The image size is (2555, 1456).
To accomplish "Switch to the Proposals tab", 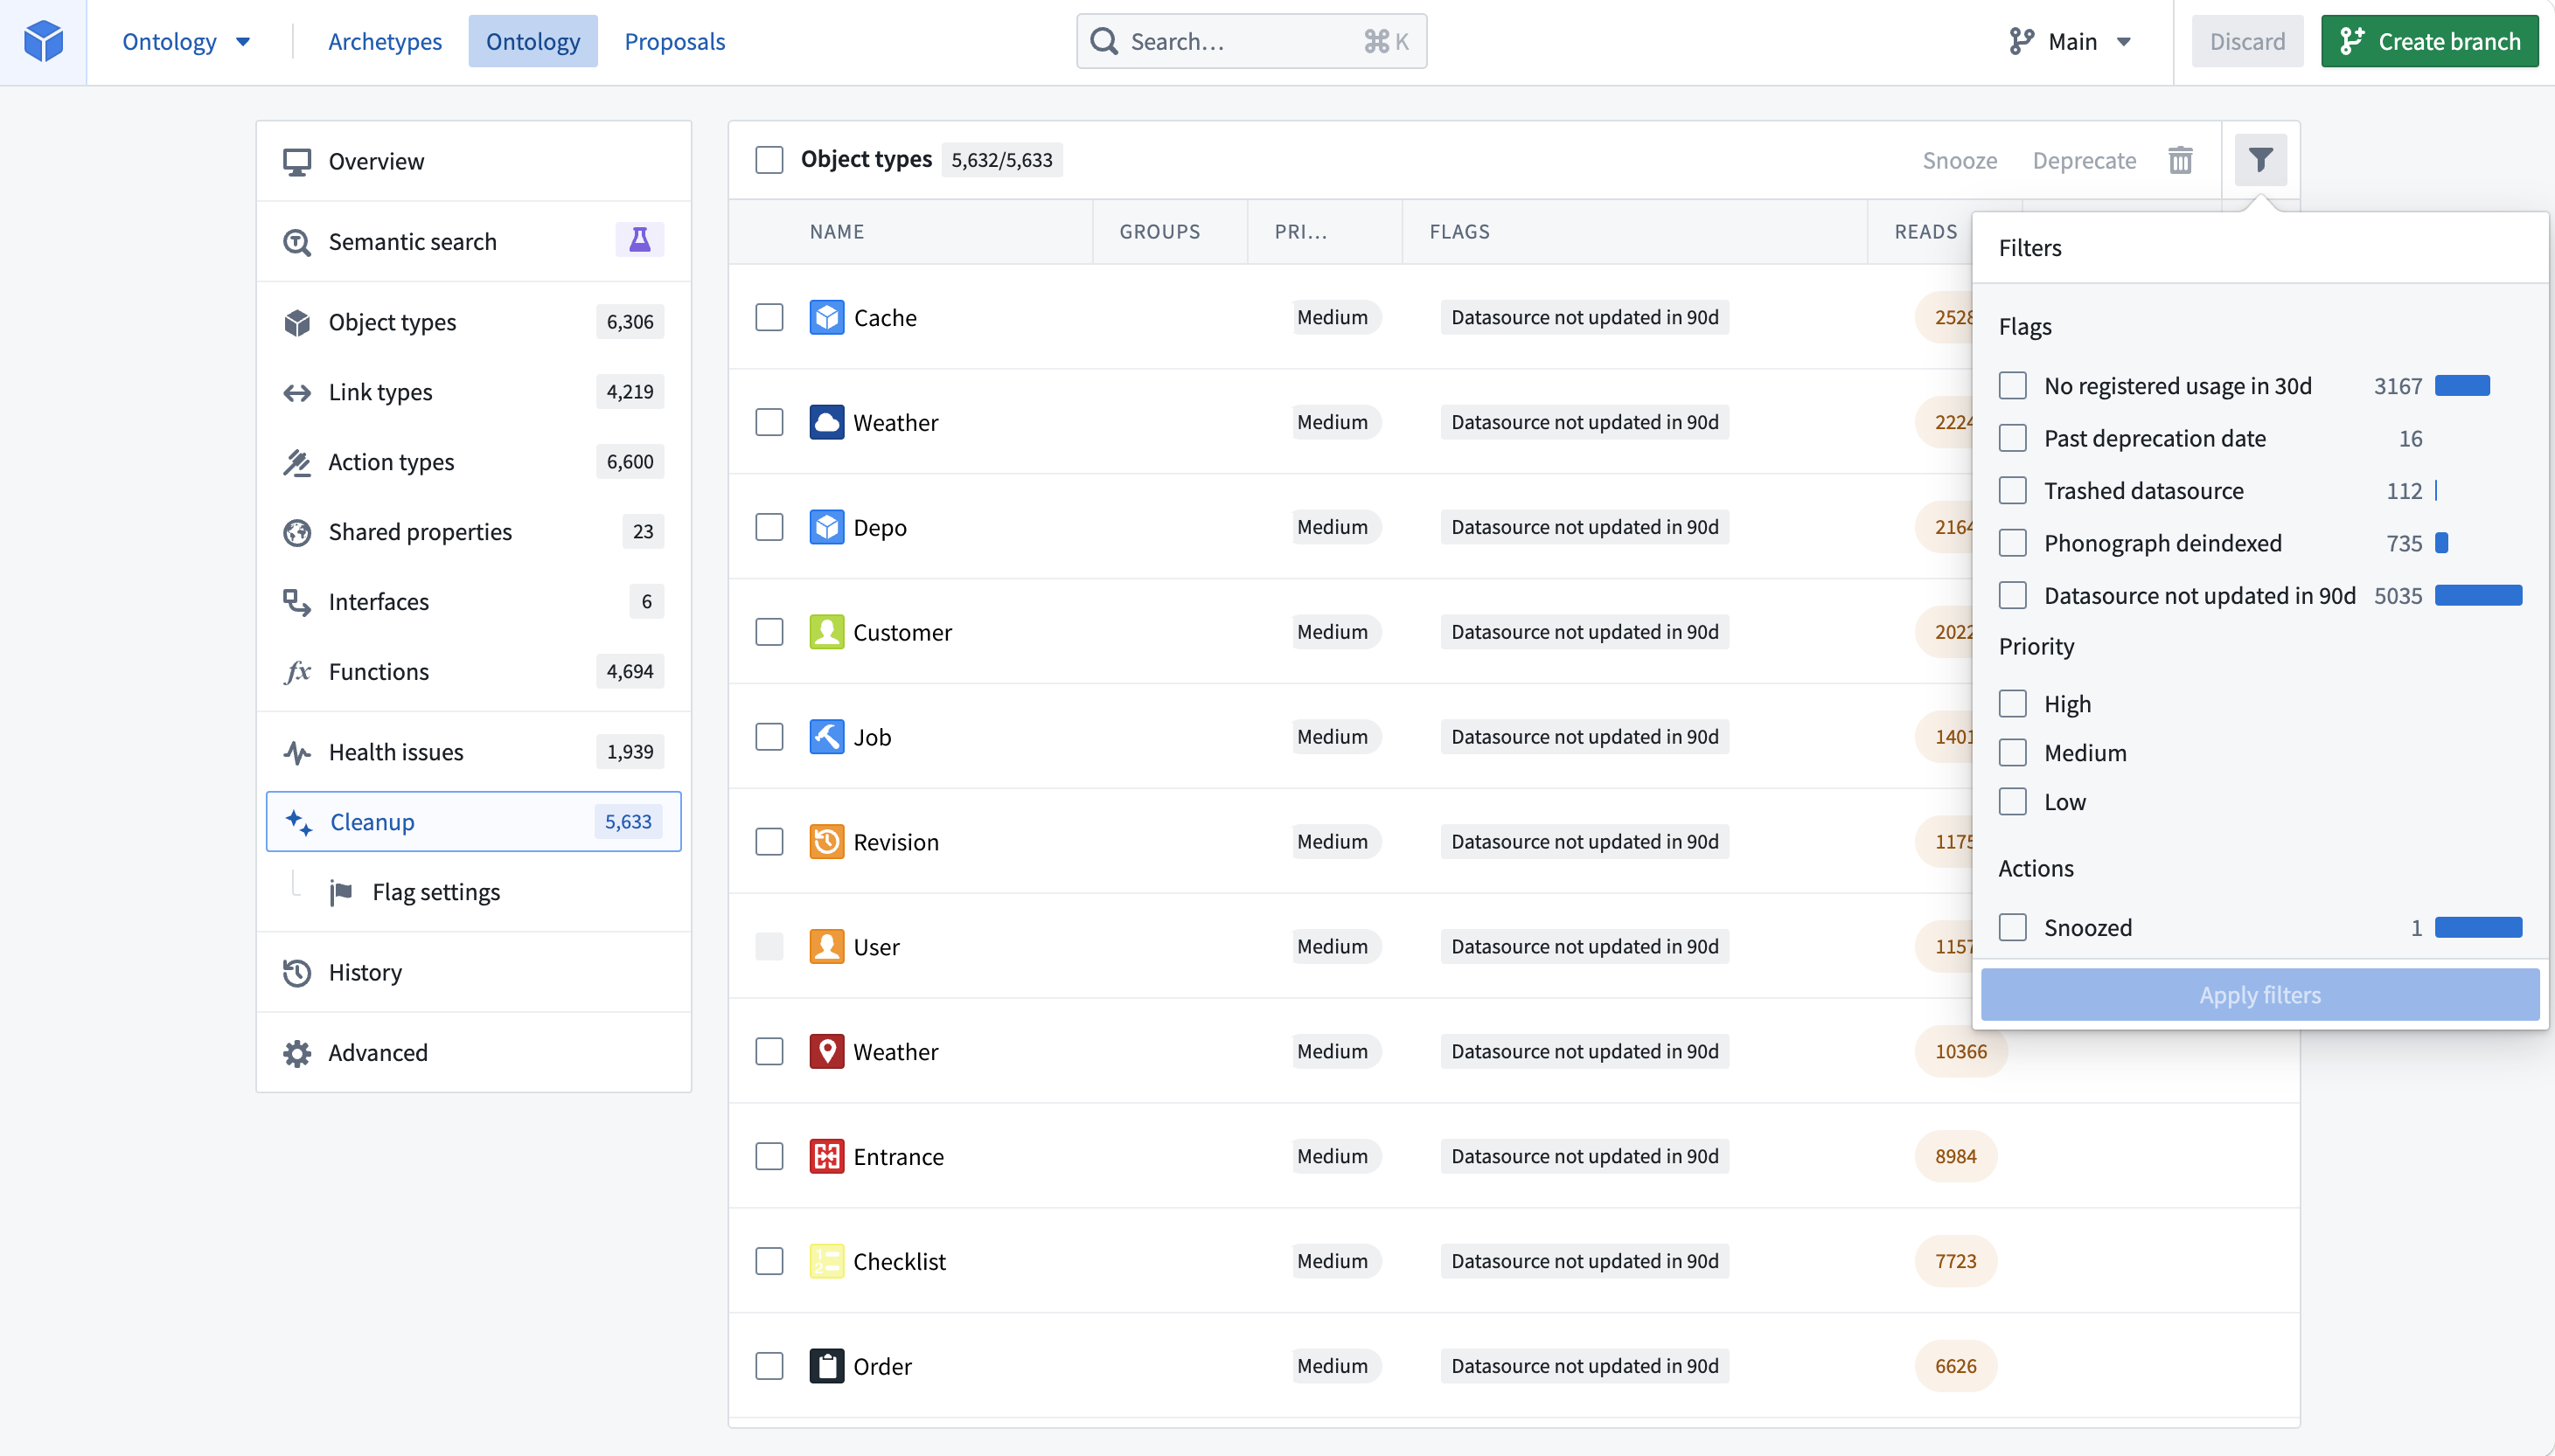I will pyautogui.click(x=674, y=41).
